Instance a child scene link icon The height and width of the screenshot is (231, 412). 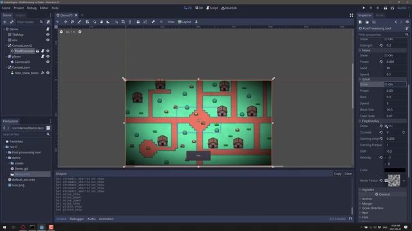click(12, 22)
